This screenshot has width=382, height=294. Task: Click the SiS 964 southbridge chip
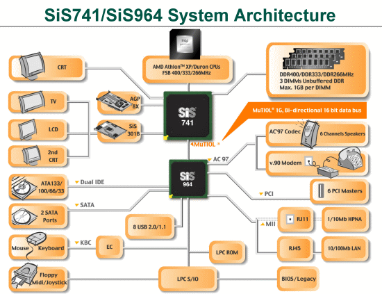tap(188, 179)
